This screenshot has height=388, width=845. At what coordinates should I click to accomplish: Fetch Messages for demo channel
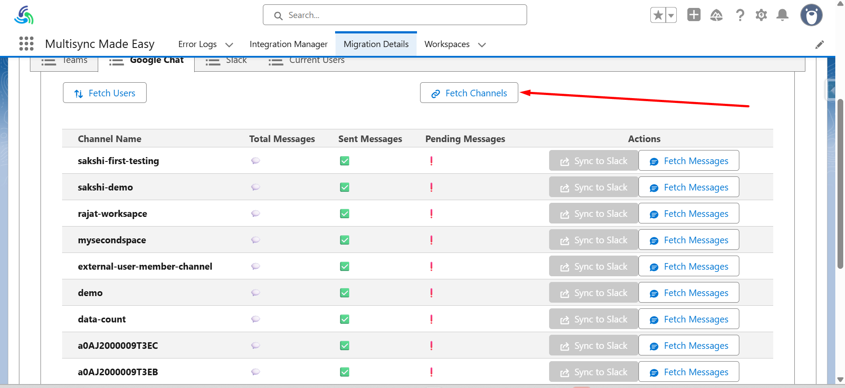click(689, 293)
